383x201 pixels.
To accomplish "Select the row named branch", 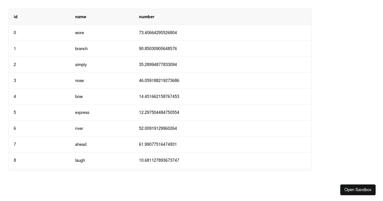I will [81, 48].
